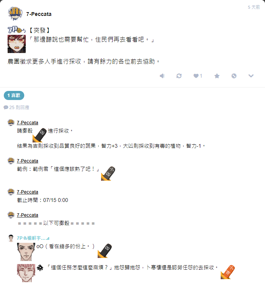Click the red-haired character portrait image

pos(17,44)
